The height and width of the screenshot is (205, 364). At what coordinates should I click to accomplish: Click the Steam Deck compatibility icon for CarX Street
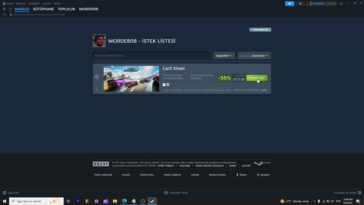click(168, 85)
